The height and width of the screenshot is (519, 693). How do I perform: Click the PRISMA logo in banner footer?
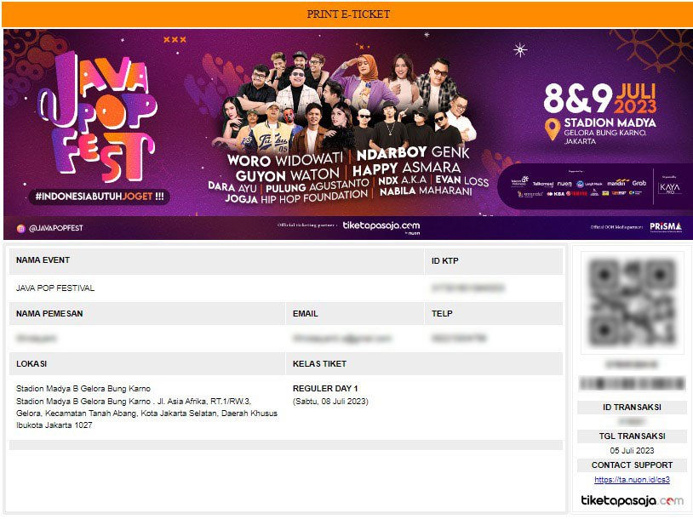665,227
